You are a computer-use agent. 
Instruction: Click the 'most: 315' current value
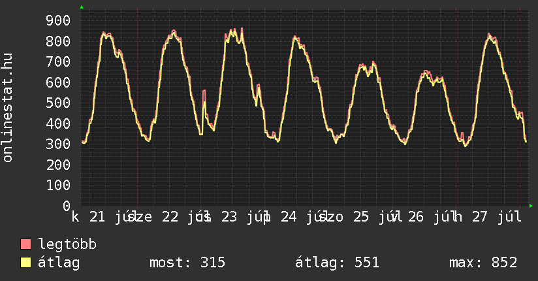(x=187, y=263)
